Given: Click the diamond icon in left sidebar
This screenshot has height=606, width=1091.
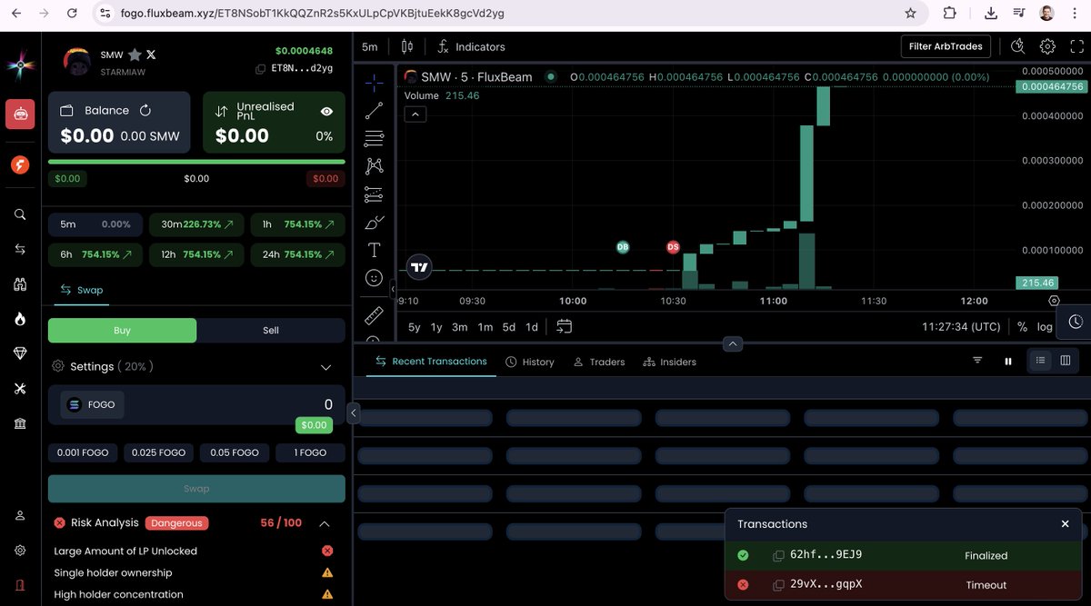Looking at the screenshot, I should pos(20,353).
